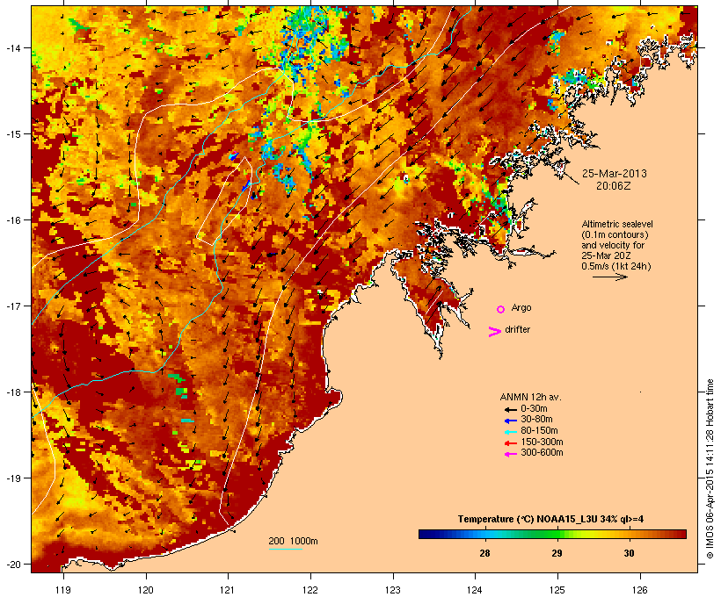Click longitude axis label 121

point(228,590)
